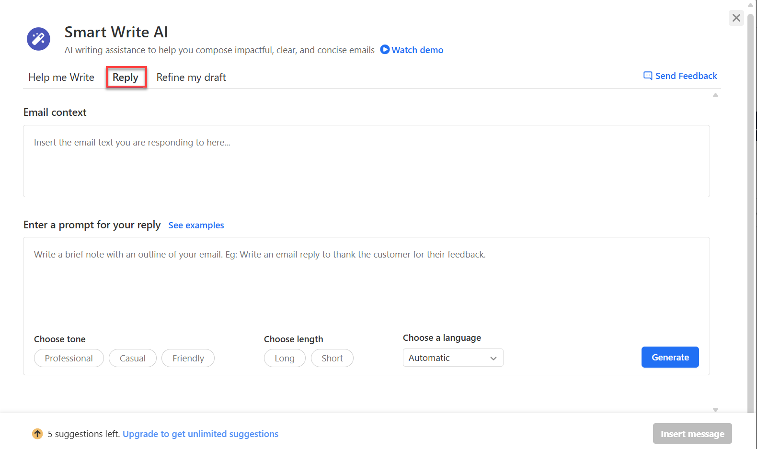
Task: Choose the Short length option
Action: (332, 358)
